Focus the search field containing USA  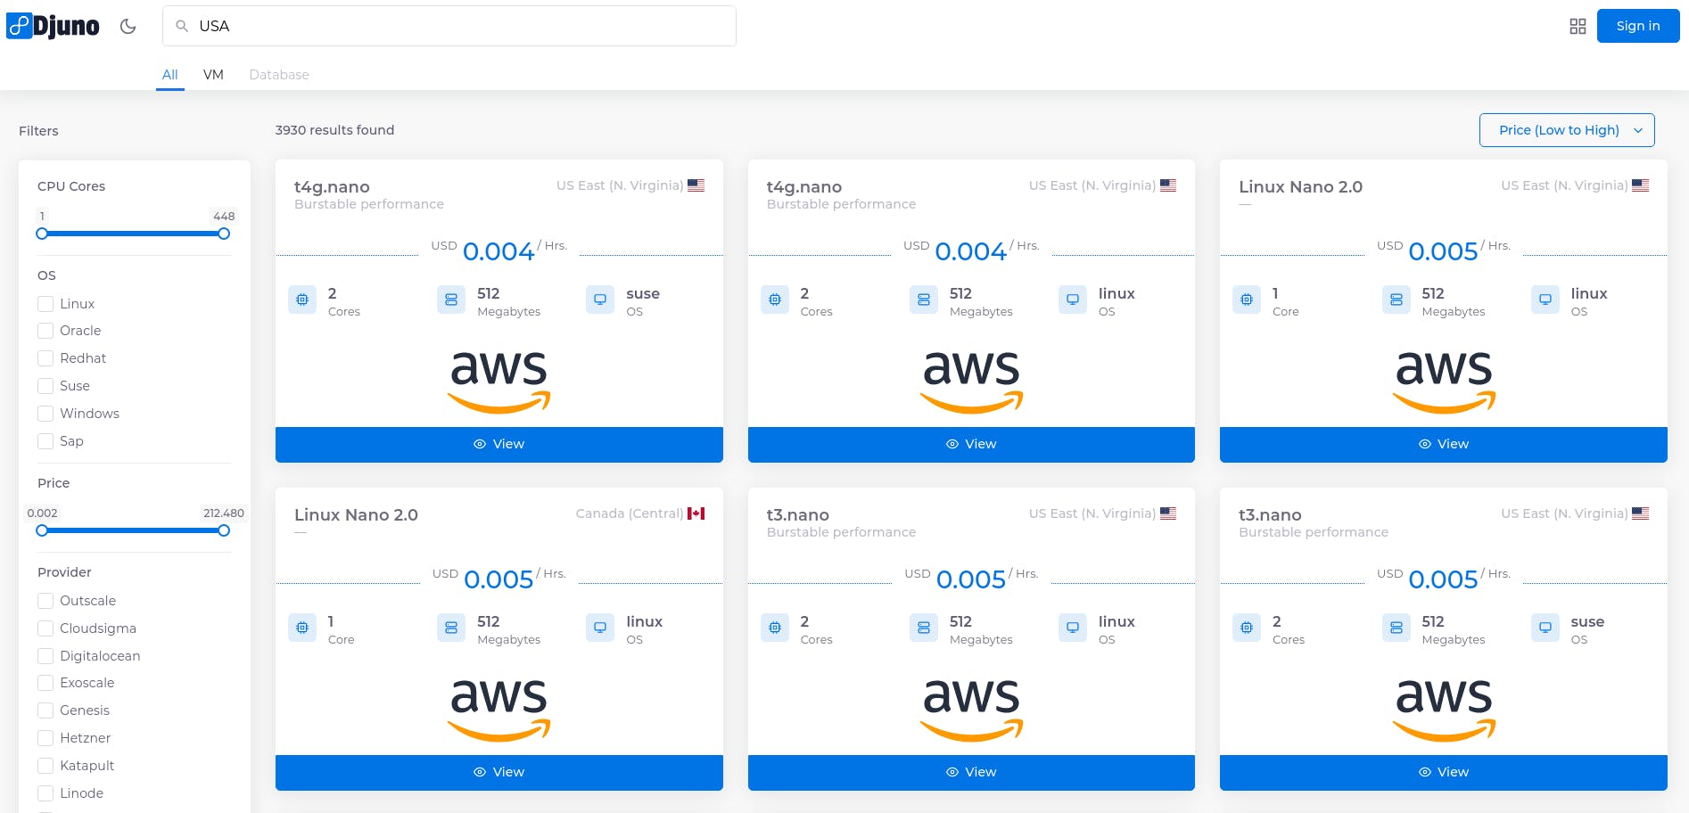pos(449,26)
